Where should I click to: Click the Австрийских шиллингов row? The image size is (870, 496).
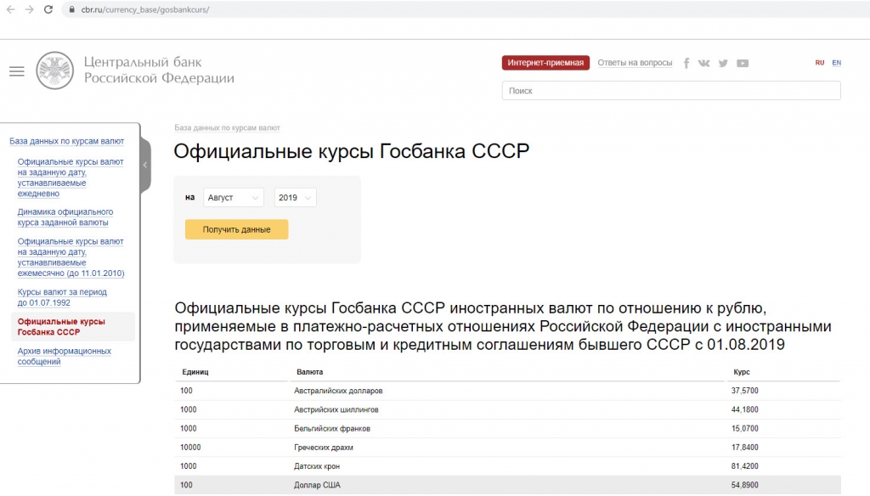[x=508, y=409]
